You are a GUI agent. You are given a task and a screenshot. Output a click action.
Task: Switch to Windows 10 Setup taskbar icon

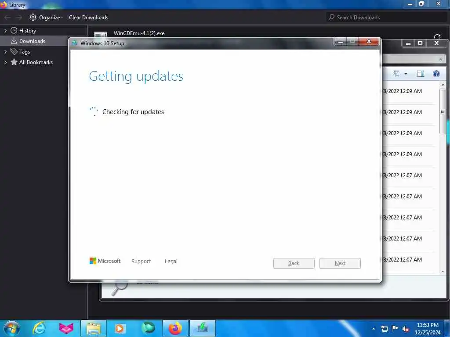[x=202, y=328]
